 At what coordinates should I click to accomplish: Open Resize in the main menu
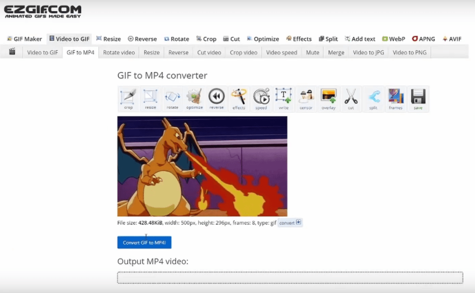click(x=109, y=39)
